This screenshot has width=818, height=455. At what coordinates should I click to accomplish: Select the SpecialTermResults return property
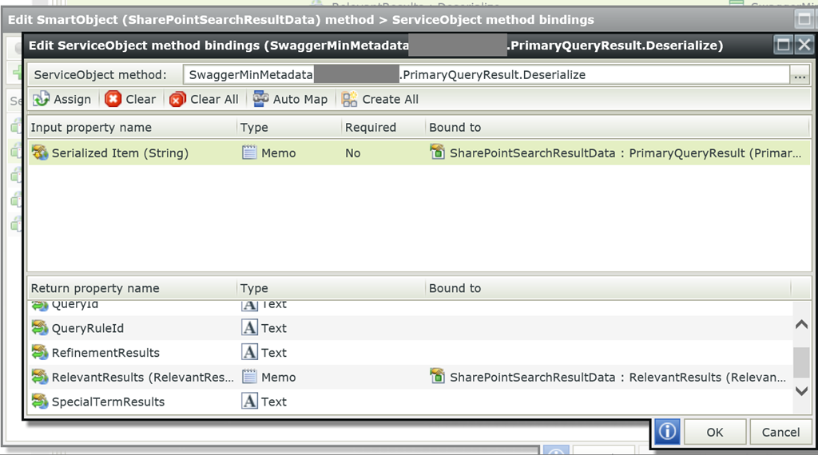[x=410, y=402]
